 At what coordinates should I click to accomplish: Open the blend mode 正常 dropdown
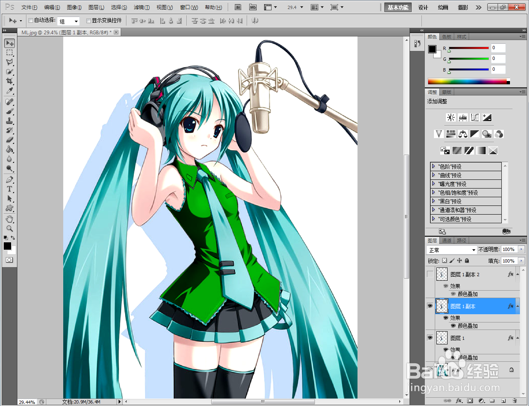[x=452, y=250]
